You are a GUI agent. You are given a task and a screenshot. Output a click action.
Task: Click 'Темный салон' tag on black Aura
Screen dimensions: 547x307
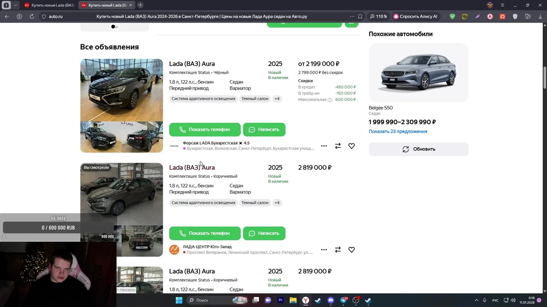tap(255, 99)
